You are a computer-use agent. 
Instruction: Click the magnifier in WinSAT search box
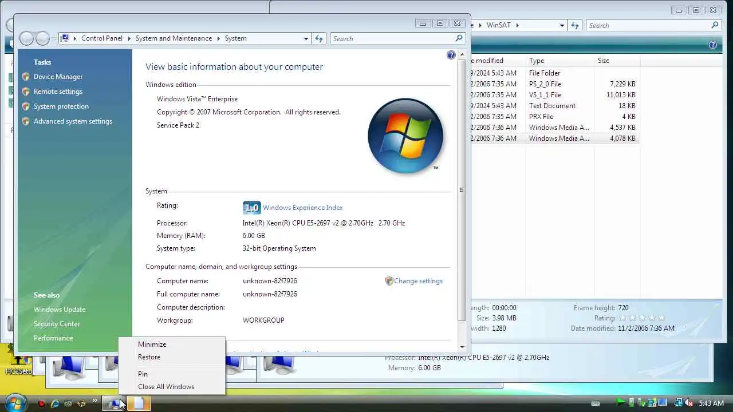tap(715, 25)
